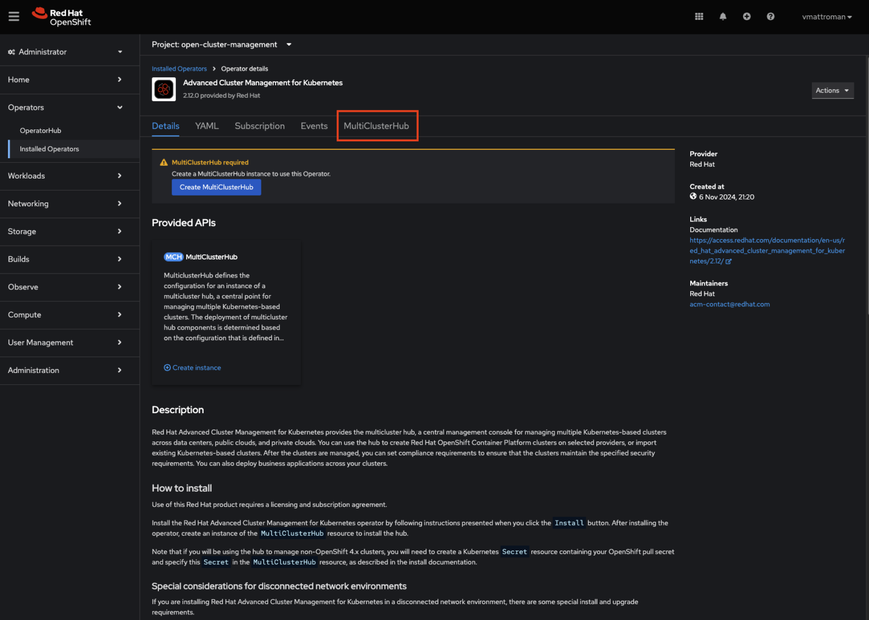Open OperatorHub in the sidebar

pyautogui.click(x=40, y=131)
